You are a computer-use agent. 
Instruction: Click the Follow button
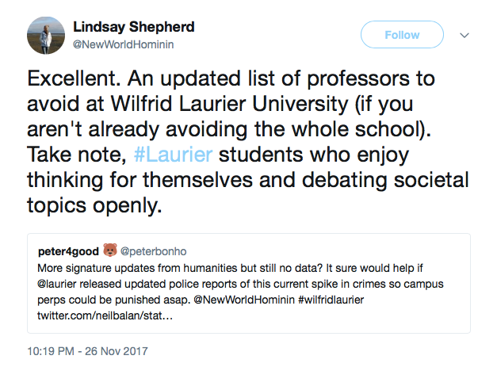(x=402, y=35)
